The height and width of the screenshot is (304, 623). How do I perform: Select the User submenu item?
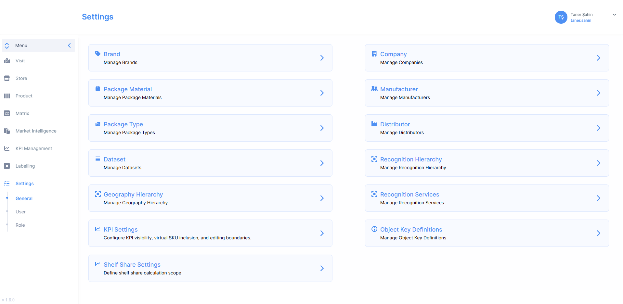coord(20,212)
